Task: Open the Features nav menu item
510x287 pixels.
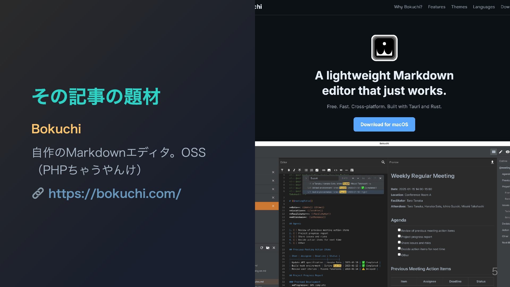Action: (x=436, y=7)
